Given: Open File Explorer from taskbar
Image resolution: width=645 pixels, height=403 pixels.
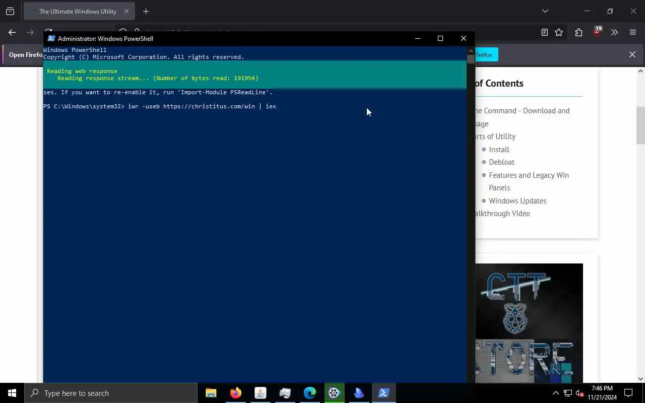Looking at the screenshot, I should [x=211, y=393].
